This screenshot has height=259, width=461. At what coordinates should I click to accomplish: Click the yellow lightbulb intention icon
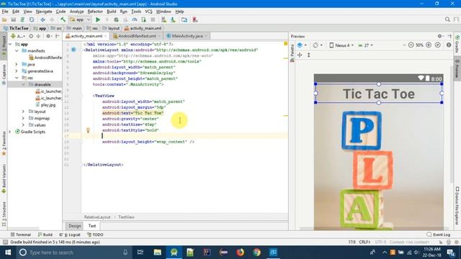(x=88, y=130)
